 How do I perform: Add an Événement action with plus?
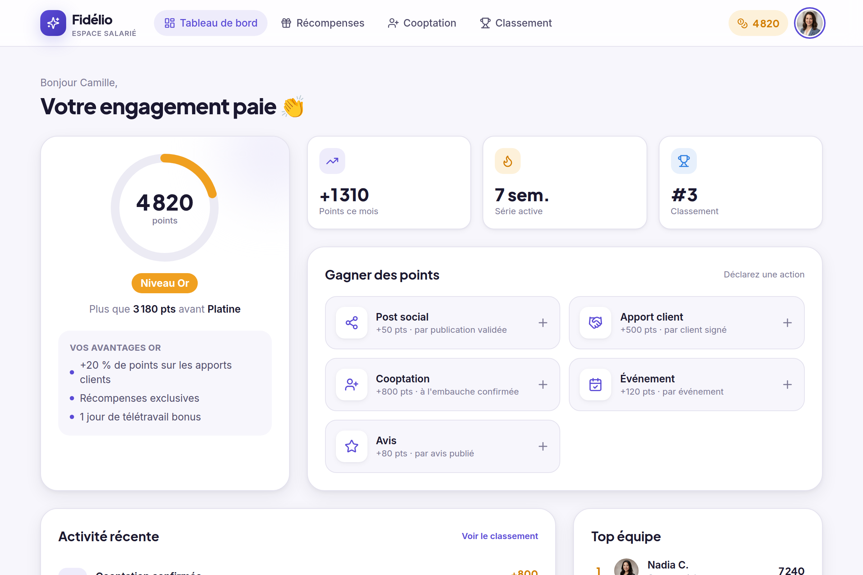[787, 385]
